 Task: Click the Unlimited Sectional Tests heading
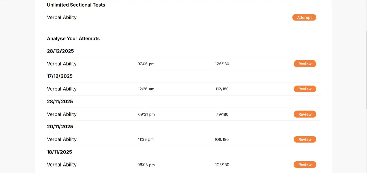point(76,5)
